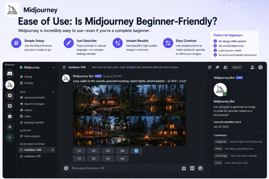
Task: Open the top-left cabin image thumbnail
Action: [101, 100]
